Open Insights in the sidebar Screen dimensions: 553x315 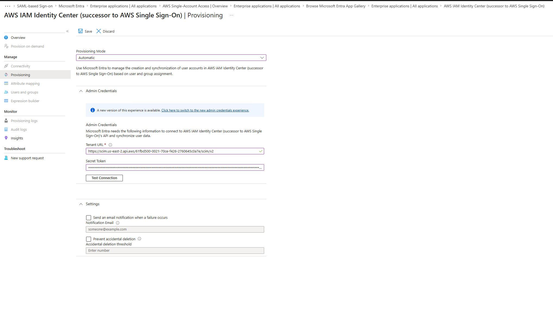[x=17, y=138]
